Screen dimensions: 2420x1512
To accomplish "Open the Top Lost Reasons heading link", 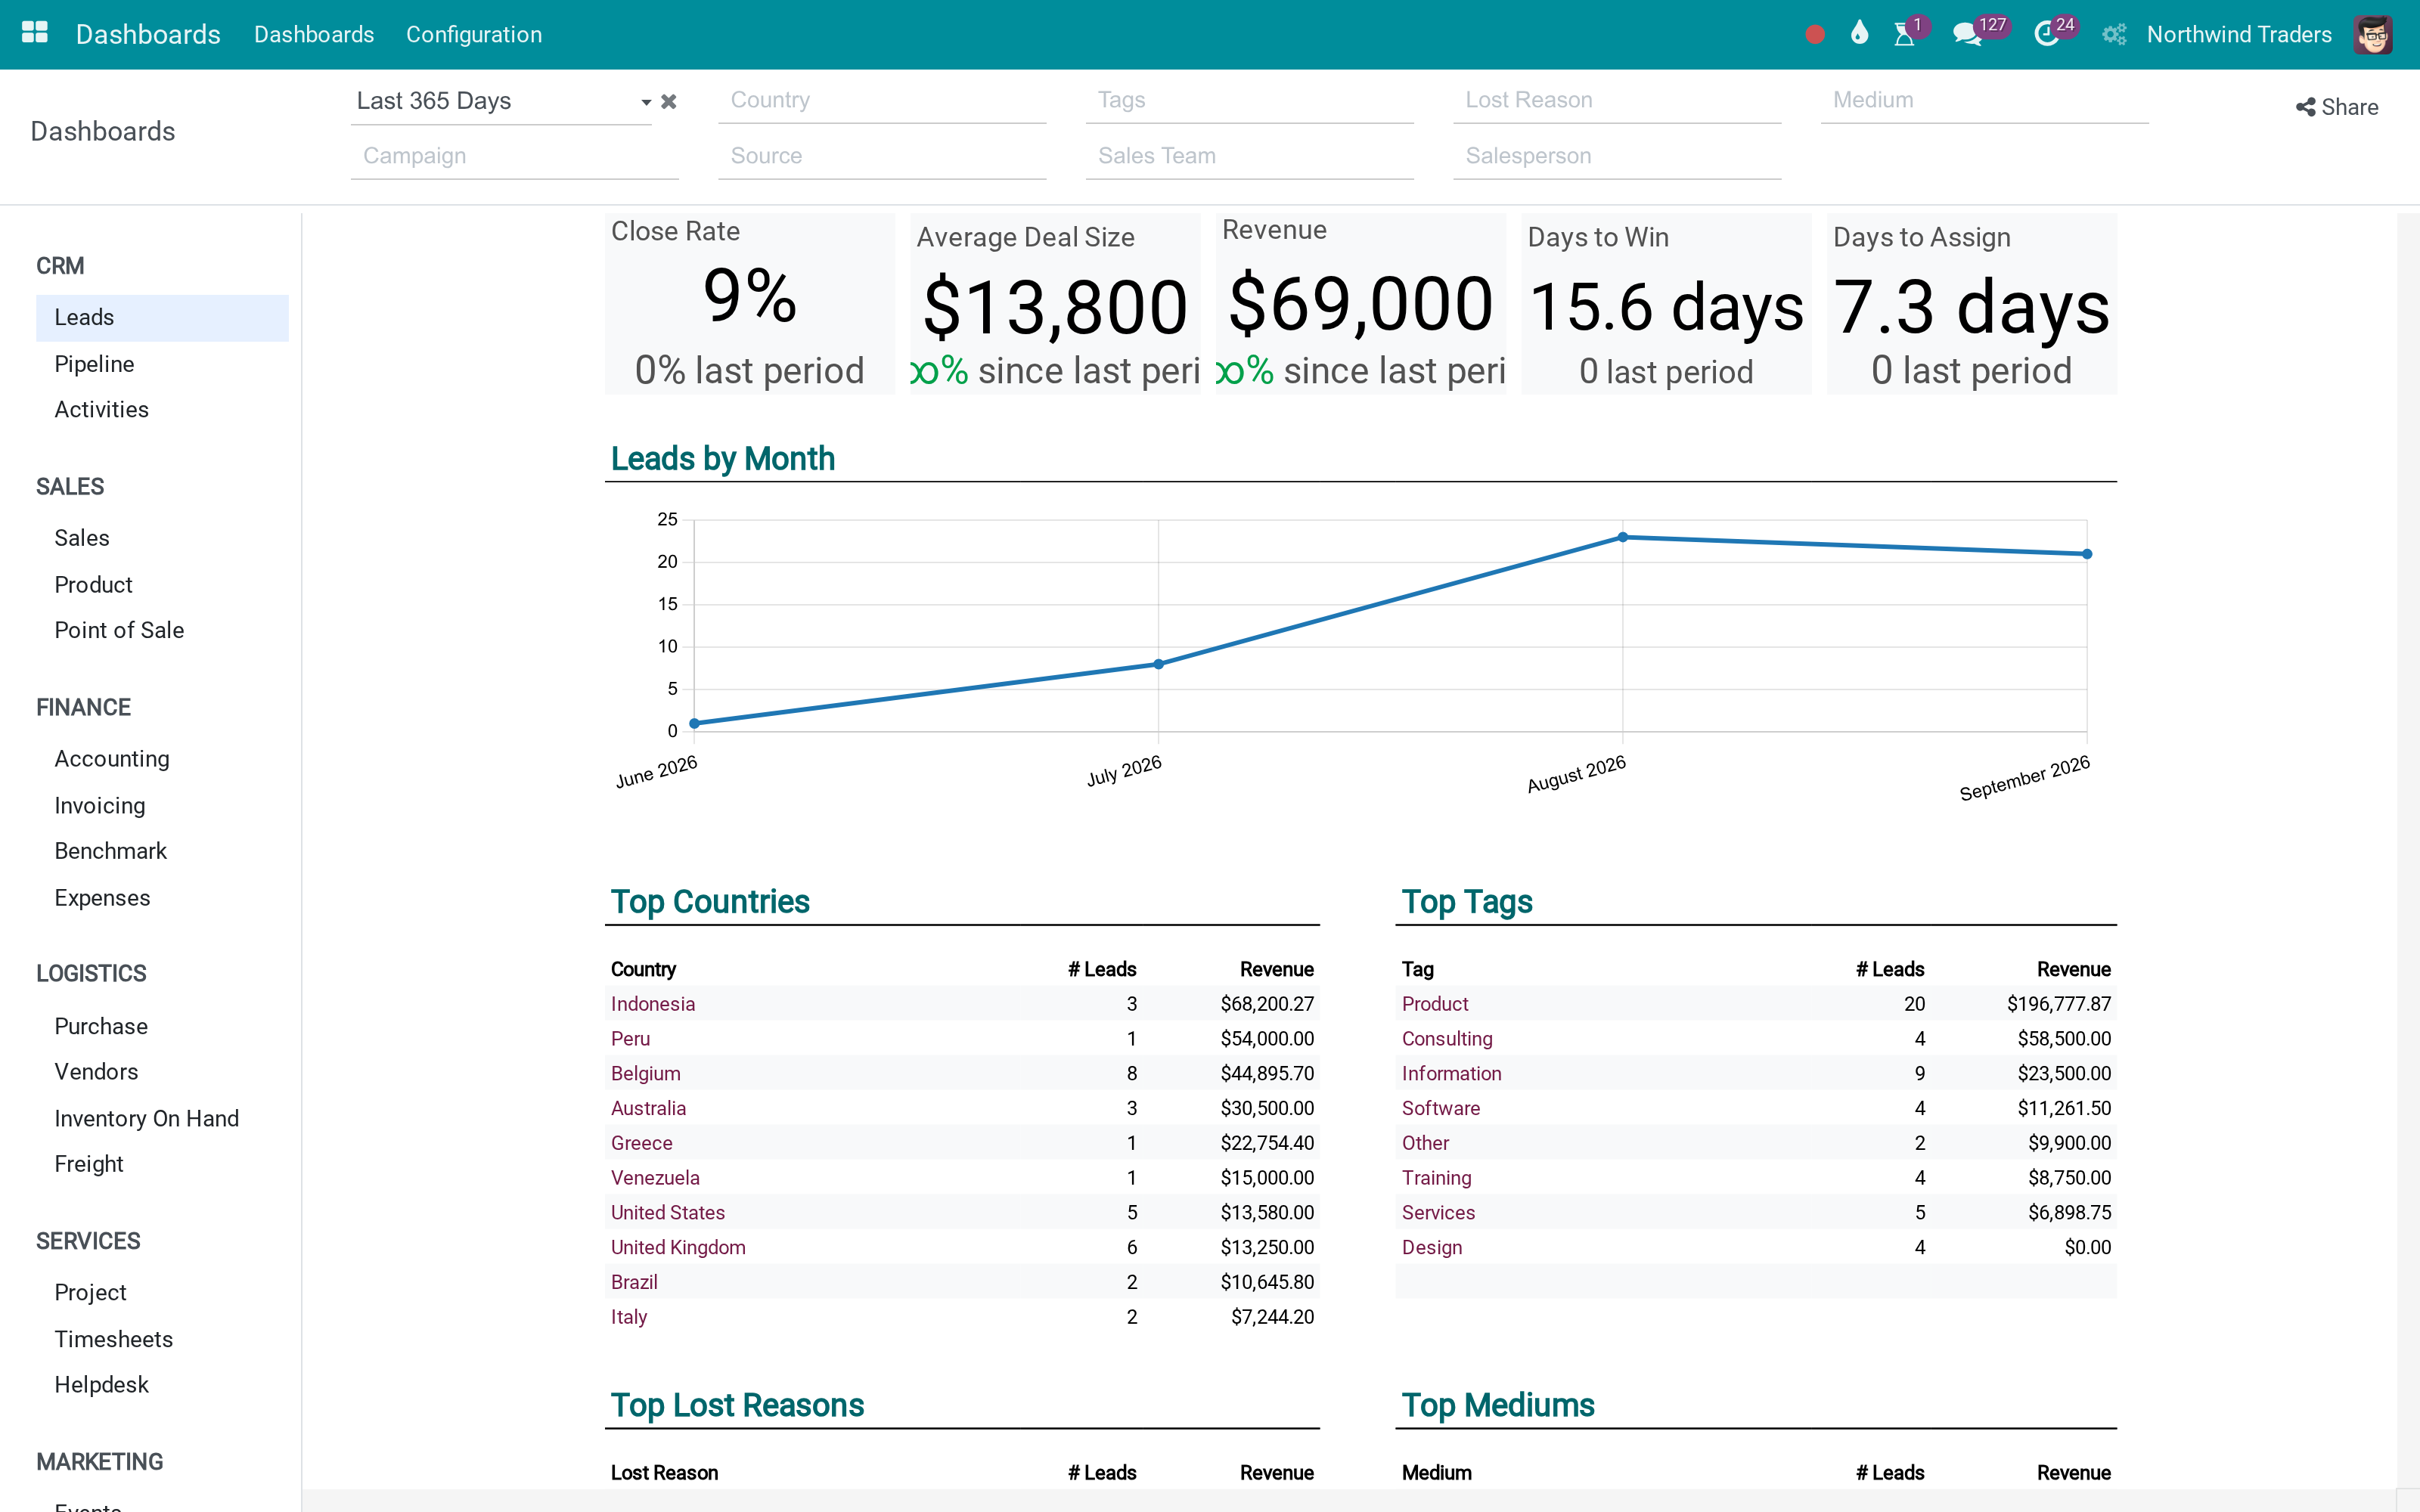I will (737, 1406).
